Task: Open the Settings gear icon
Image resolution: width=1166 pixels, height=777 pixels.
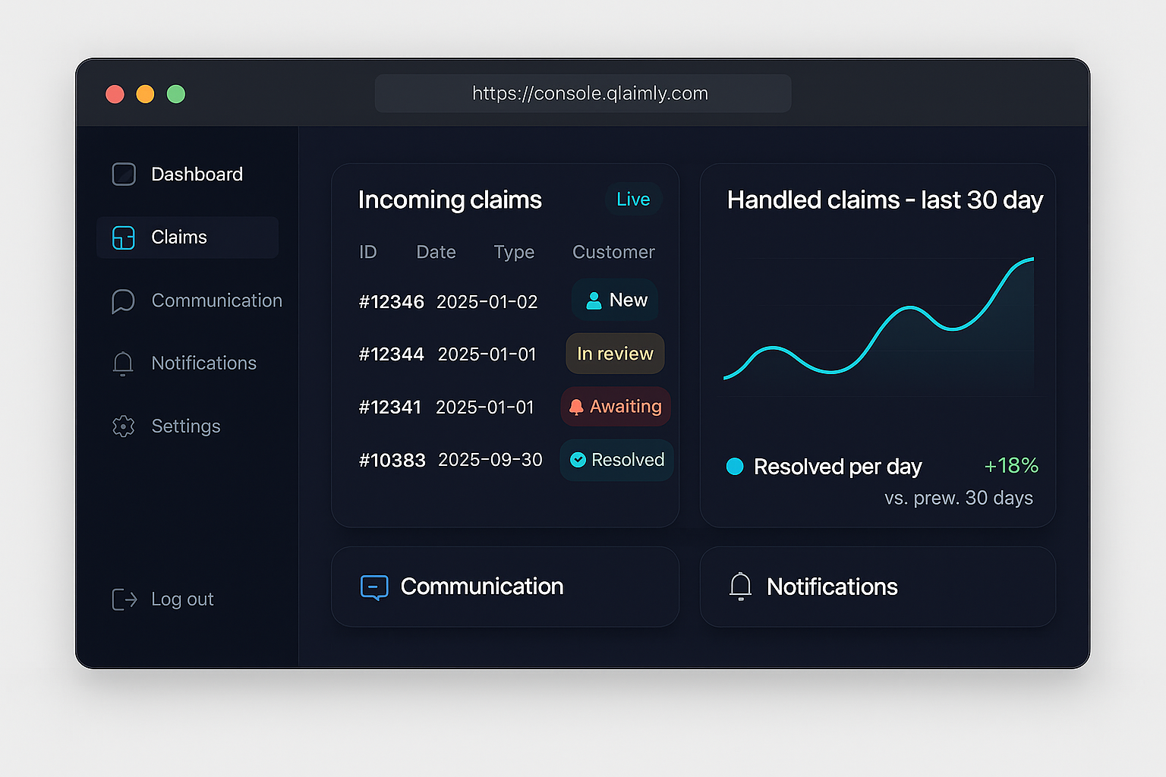Action: [123, 426]
